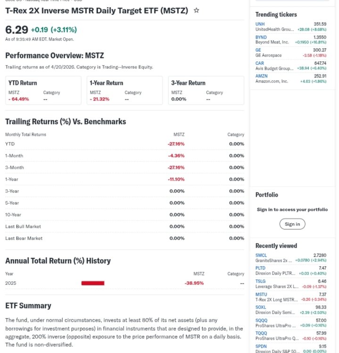339x353 pixels.
Task: Open the BYND Beyond Meat ticker
Action: [261, 37]
